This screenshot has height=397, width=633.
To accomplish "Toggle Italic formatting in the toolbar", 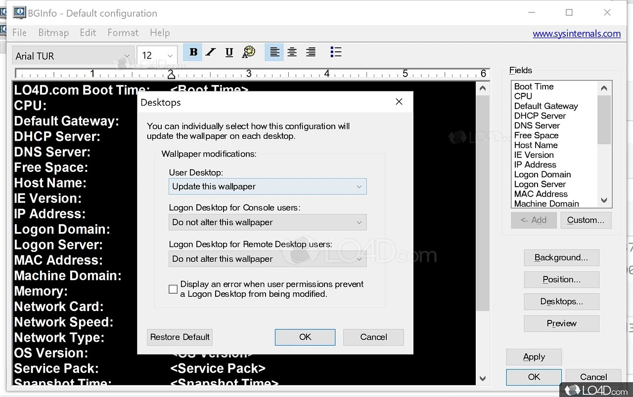I will (x=211, y=52).
